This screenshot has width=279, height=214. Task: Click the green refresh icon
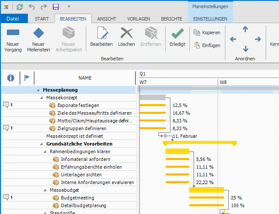point(20,7)
